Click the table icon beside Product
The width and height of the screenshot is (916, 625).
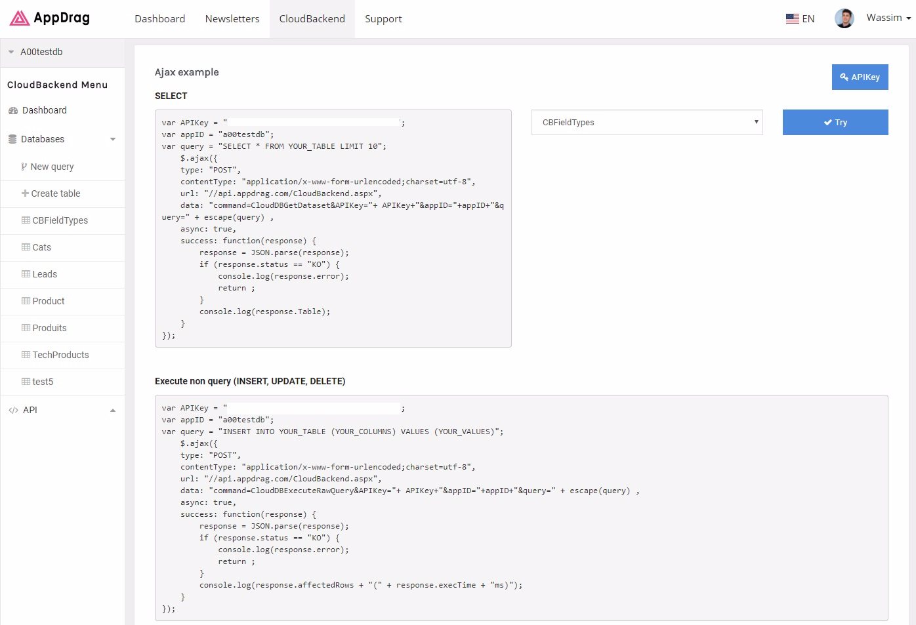pyautogui.click(x=26, y=301)
